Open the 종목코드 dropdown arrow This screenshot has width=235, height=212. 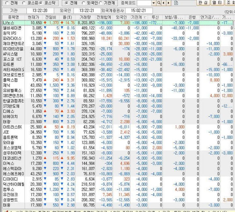[x=154, y=3]
